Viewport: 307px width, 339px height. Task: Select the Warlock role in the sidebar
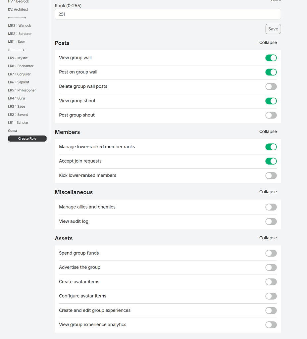20,25
